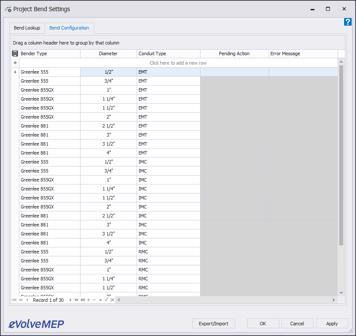Go to first record in navigator

[14, 300]
